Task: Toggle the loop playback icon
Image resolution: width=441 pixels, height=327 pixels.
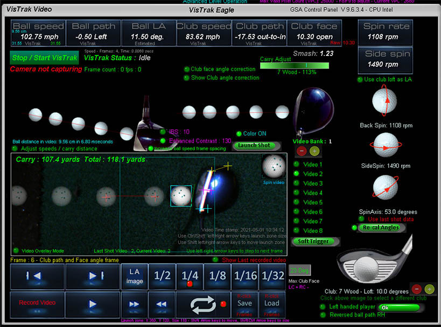Action: click(x=203, y=304)
